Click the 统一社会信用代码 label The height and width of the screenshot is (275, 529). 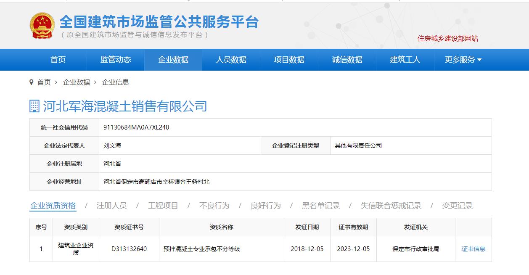click(x=64, y=127)
